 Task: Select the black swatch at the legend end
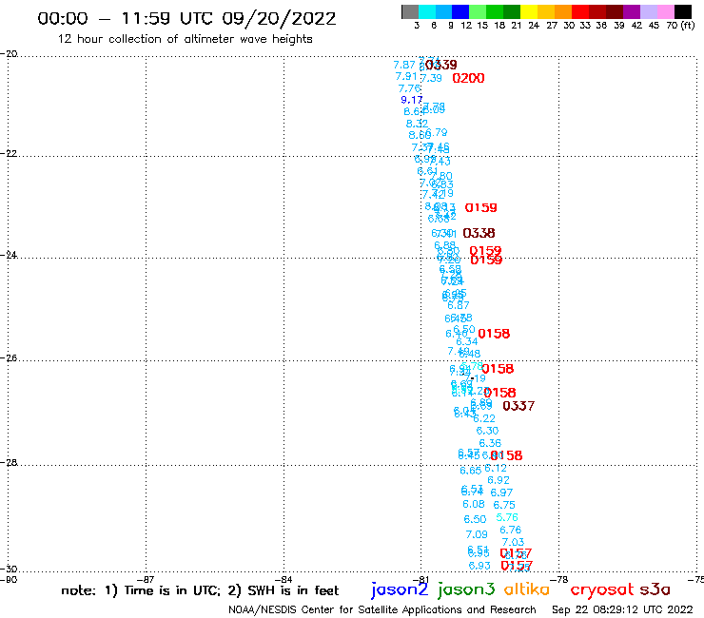(x=682, y=11)
